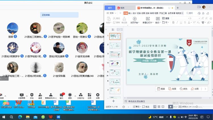Open 切换 ribbon tab
This screenshot has width=213, height=120.
point(139,13)
